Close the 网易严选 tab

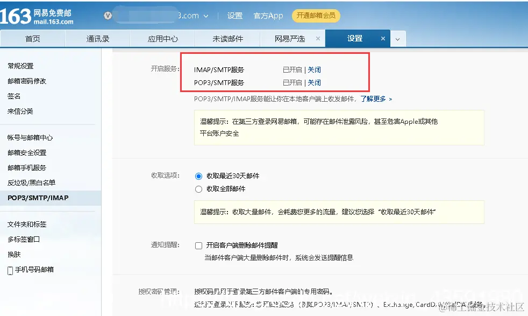point(317,38)
